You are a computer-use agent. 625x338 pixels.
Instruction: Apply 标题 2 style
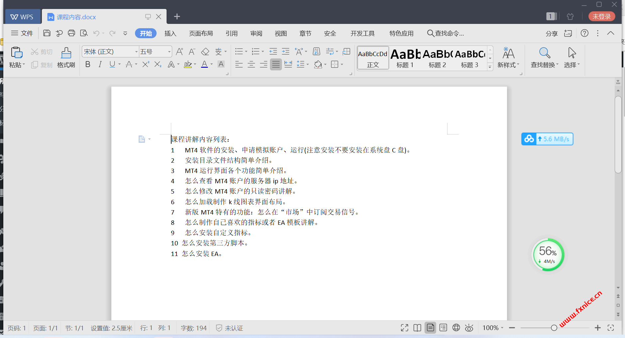coord(437,58)
